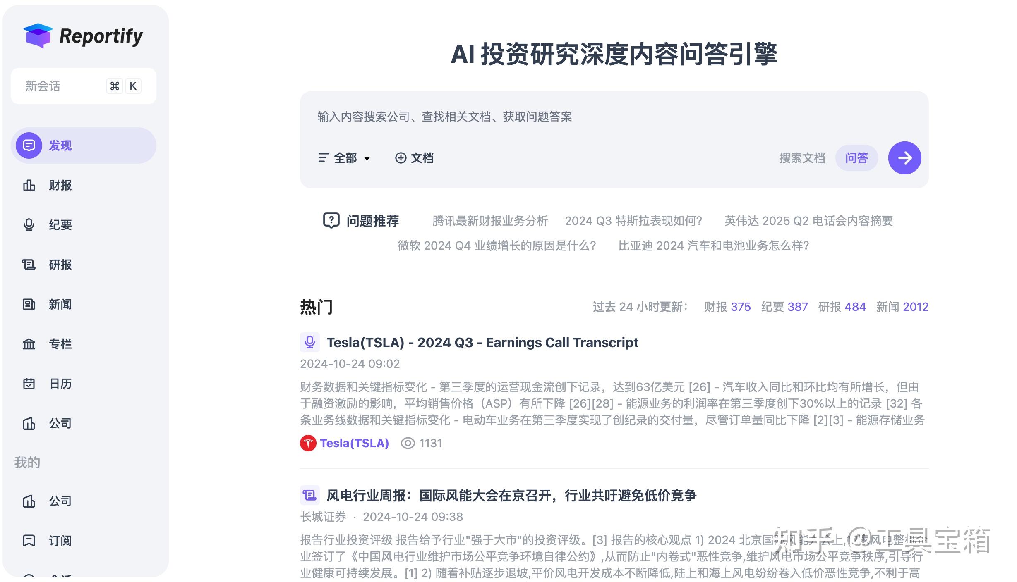Open the 专栏 (Columns) section
The height and width of the screenshot is (582, 1017).
coord(60,343)
